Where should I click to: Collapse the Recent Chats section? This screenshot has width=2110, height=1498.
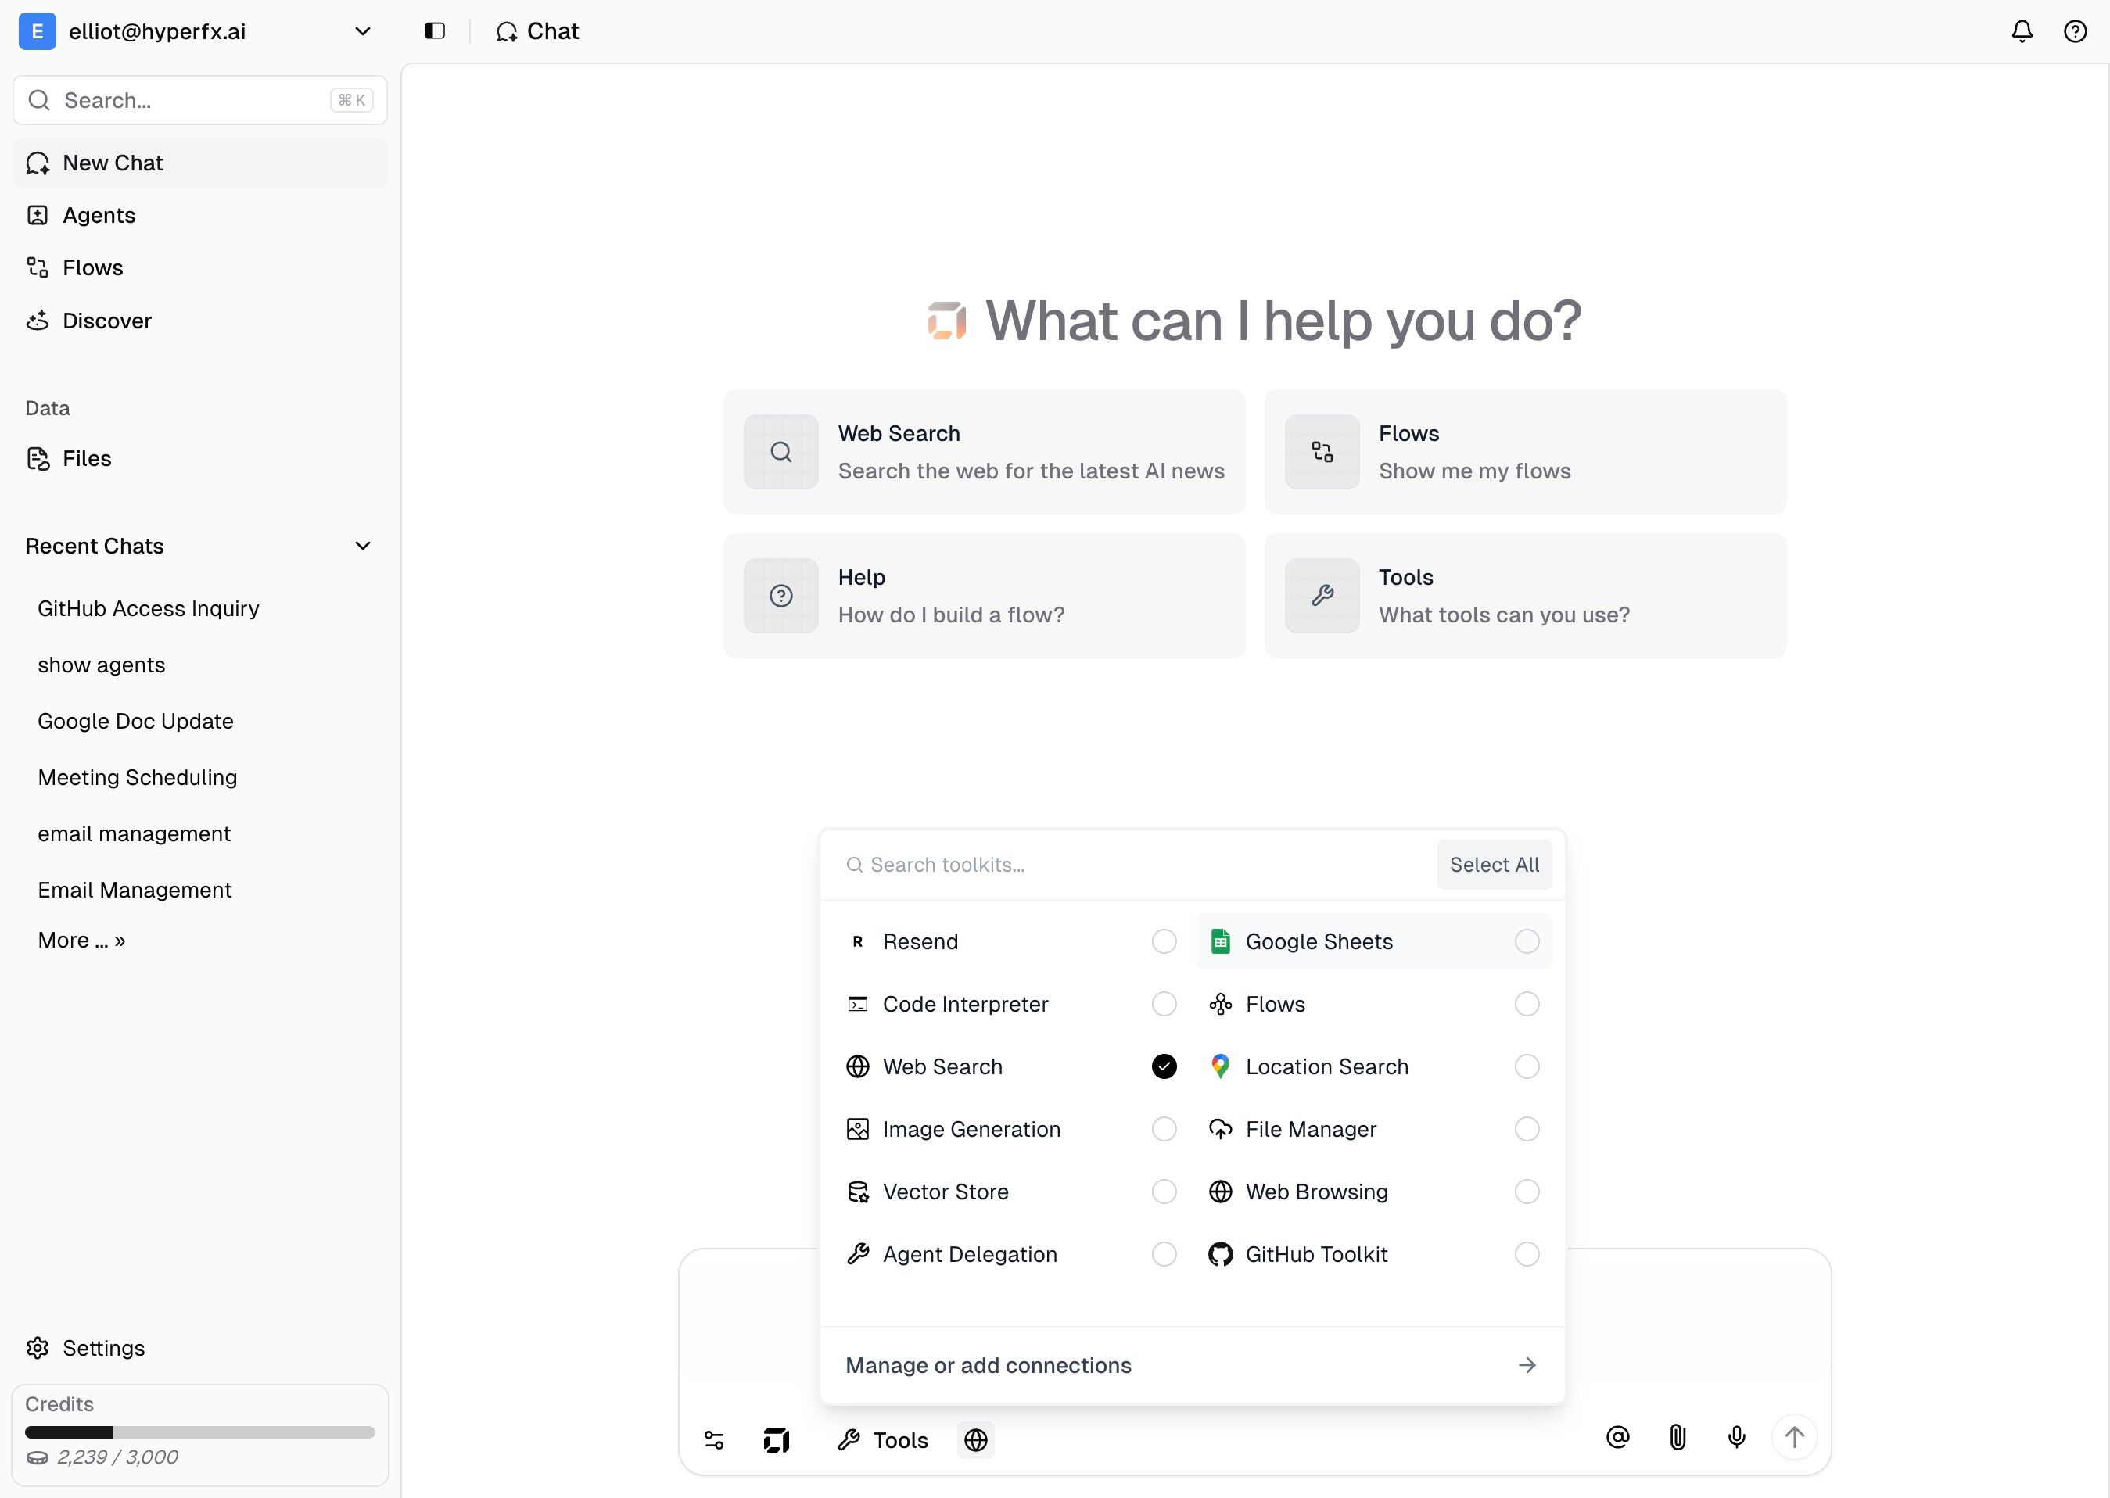363,546
